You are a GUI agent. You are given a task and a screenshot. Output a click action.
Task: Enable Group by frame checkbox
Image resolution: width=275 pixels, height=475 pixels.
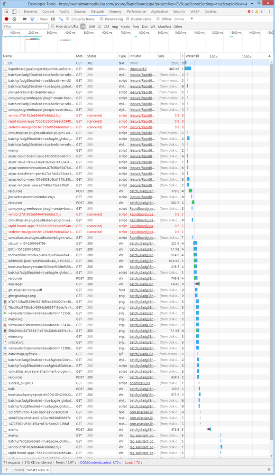(68, 19)
